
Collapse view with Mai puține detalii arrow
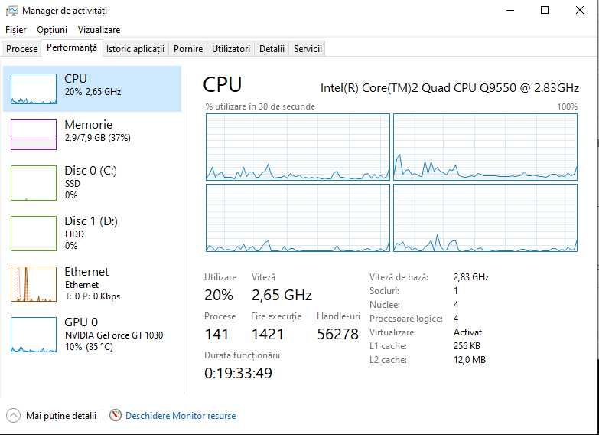coord(13,415)
